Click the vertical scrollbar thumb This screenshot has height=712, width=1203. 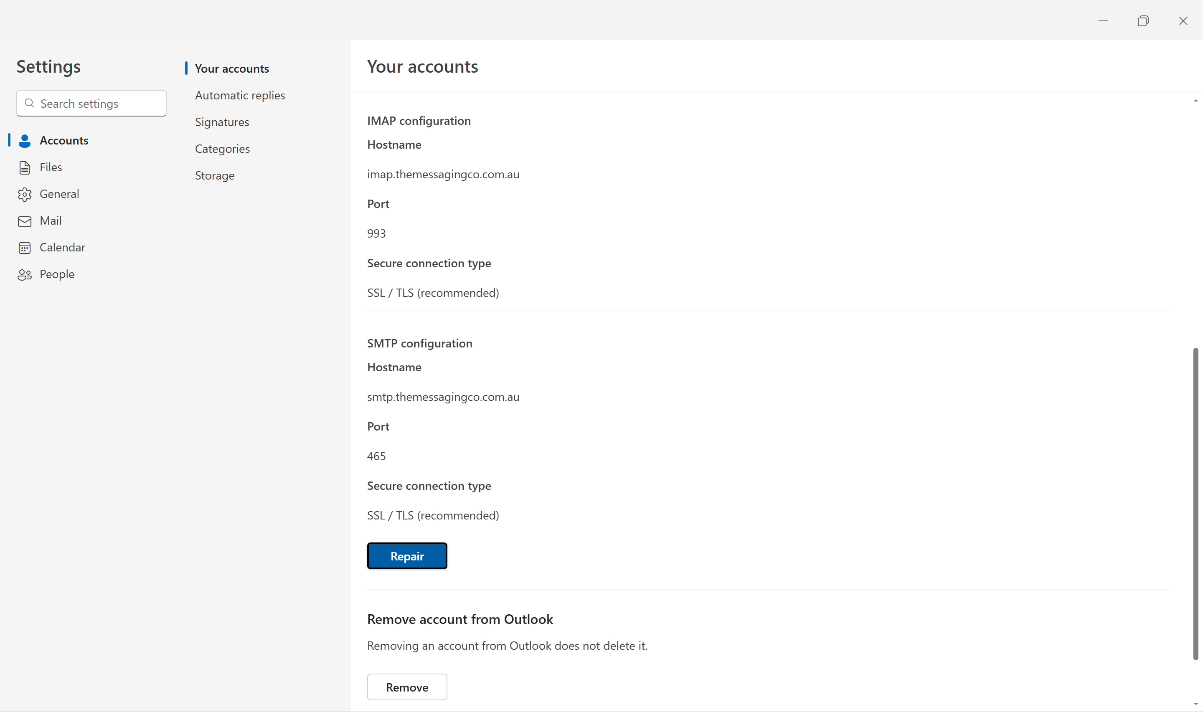[x=1195, y=504]
